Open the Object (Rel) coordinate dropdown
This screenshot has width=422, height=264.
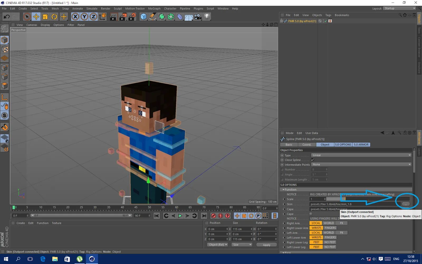click(218, 245)
